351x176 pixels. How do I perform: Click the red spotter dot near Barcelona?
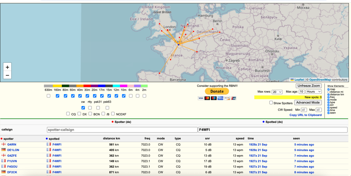[160, 73]
